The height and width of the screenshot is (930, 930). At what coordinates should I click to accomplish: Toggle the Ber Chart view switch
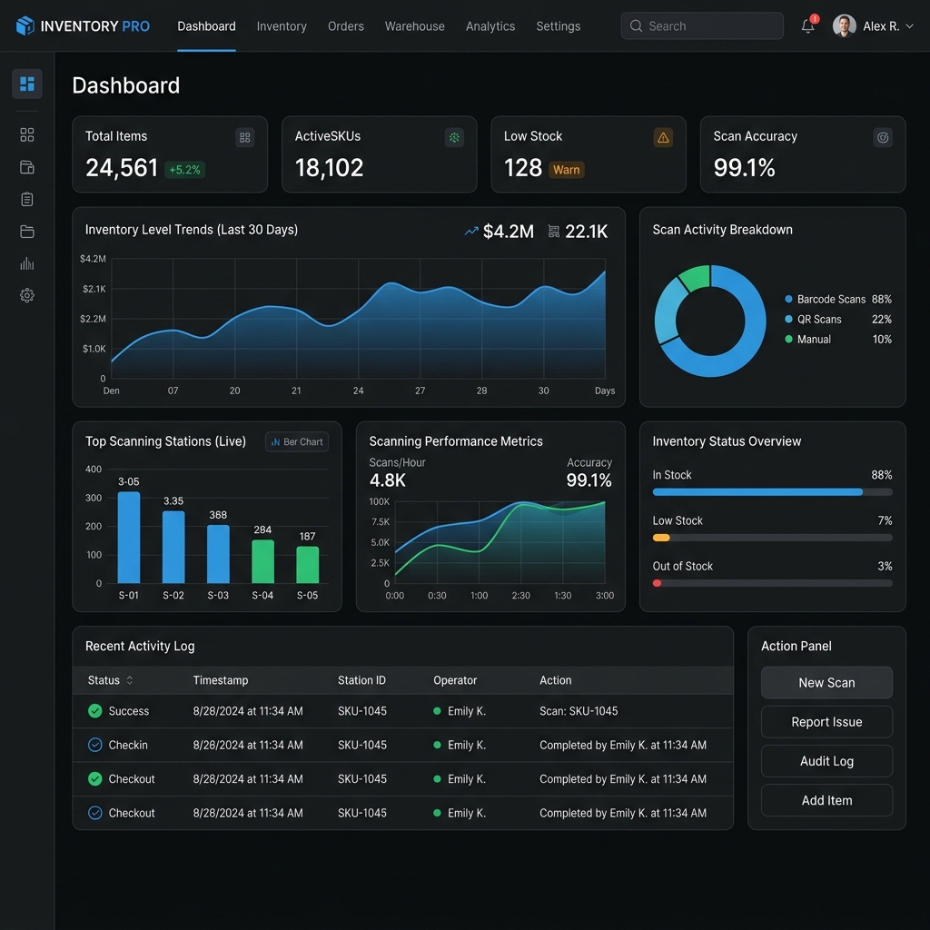tap(297, 442)
